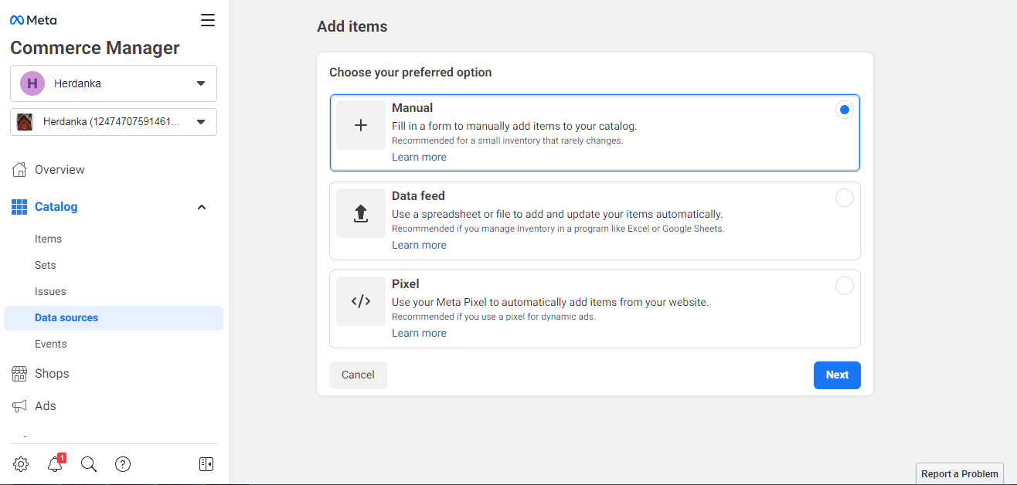Screen dimensions: 1017x485
Task: Open the Shops menu item
Action: point(52,373)
